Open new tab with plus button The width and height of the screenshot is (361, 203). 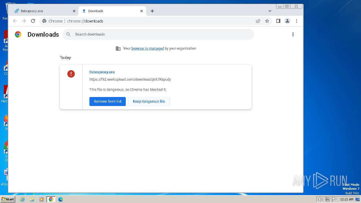click(152, 11)
